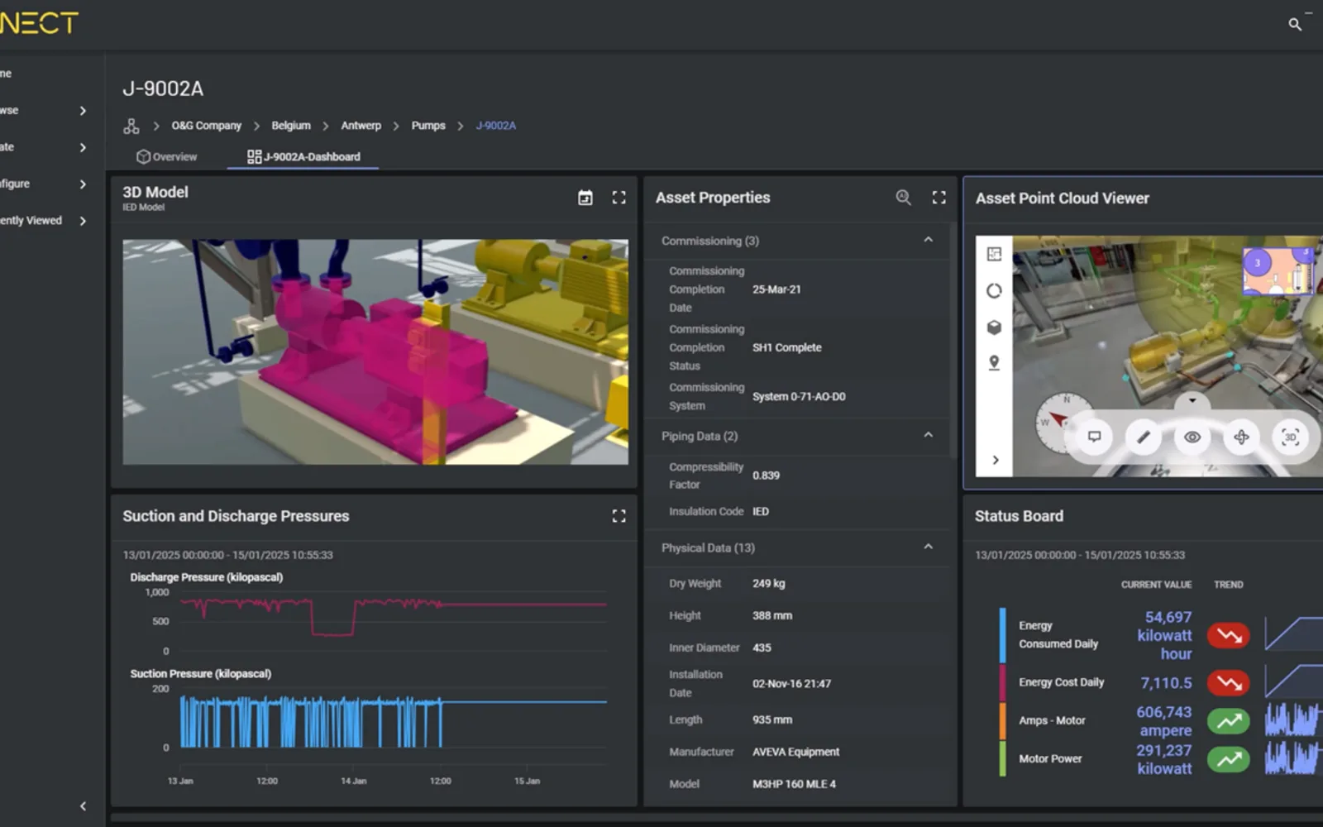Click the minimap thumbnail in the point cloud viewer
Screen dimensions: 1323x827
[x=1278, y=270]
